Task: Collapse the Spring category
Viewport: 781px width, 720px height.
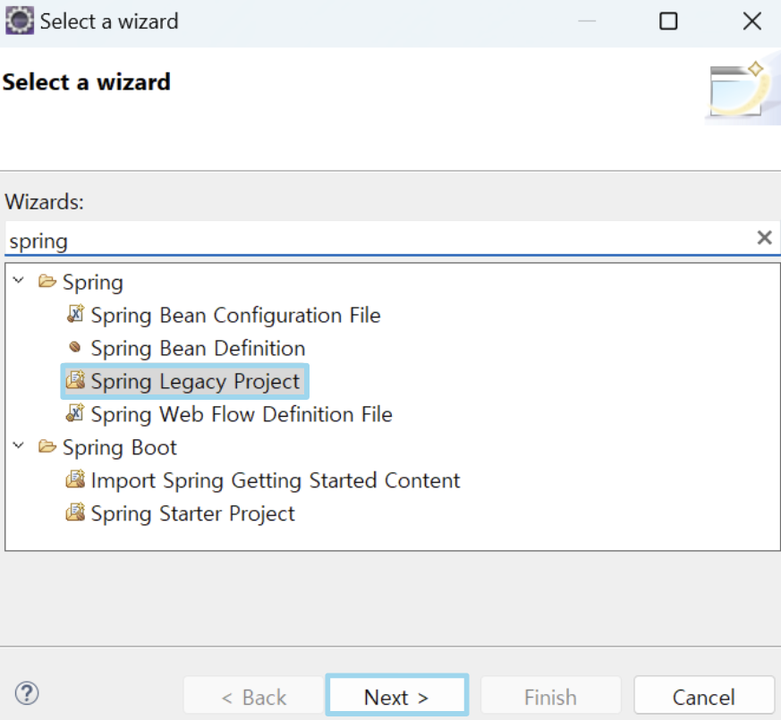Action: (19, 280)
